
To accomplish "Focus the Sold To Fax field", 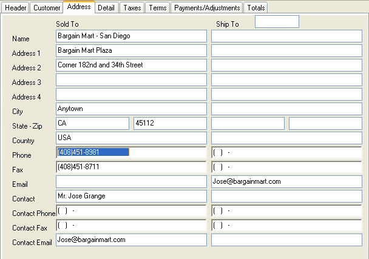I will point(131,167).
